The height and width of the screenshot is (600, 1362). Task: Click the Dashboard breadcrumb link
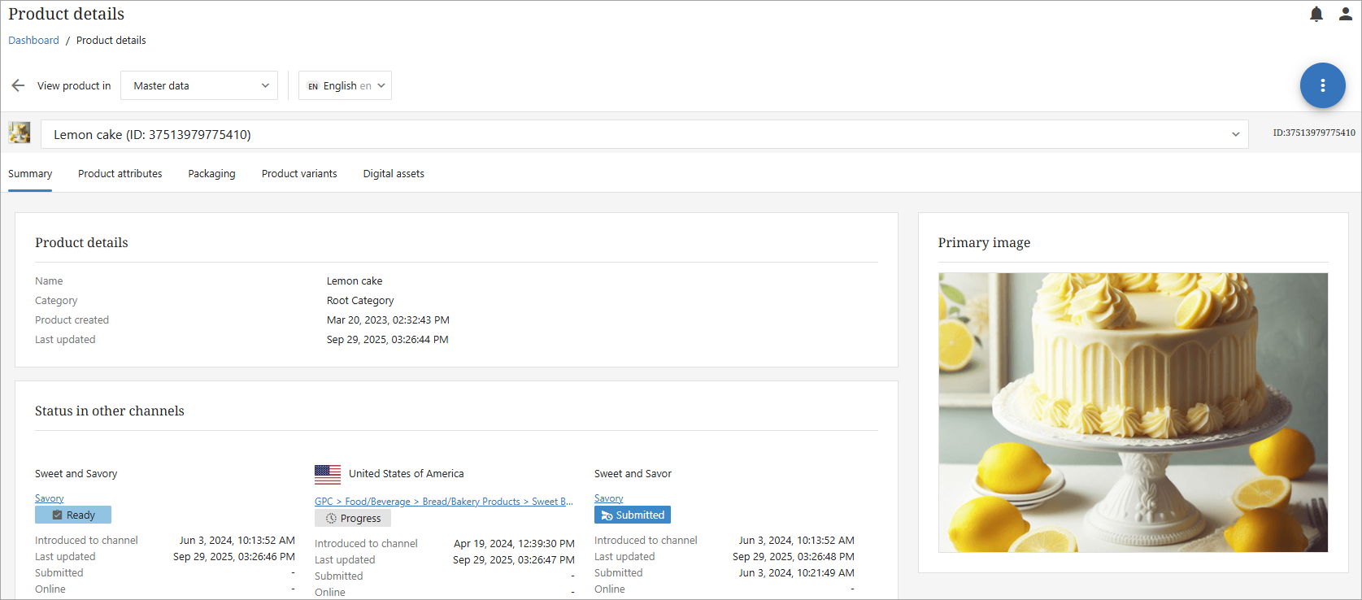pos(33,40)
